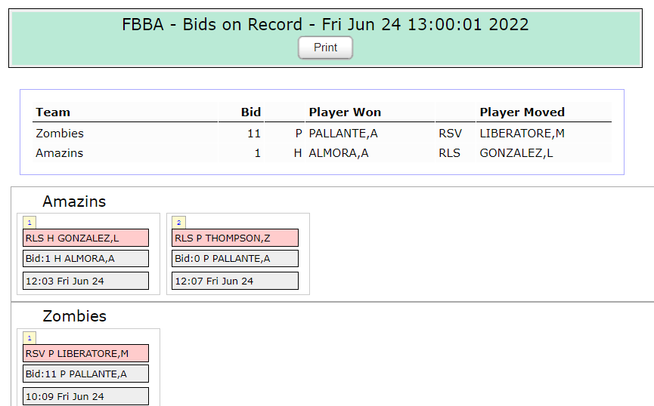The image size is (654, 406).
Task: Click the Player Won column header
Action: pyautogui.click(x=345, y=112)
